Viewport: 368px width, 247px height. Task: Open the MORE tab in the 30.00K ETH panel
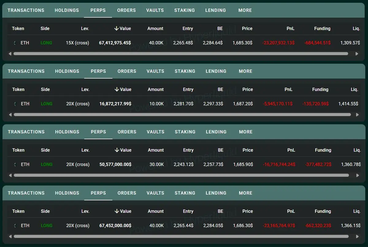[x=246, y=132]
